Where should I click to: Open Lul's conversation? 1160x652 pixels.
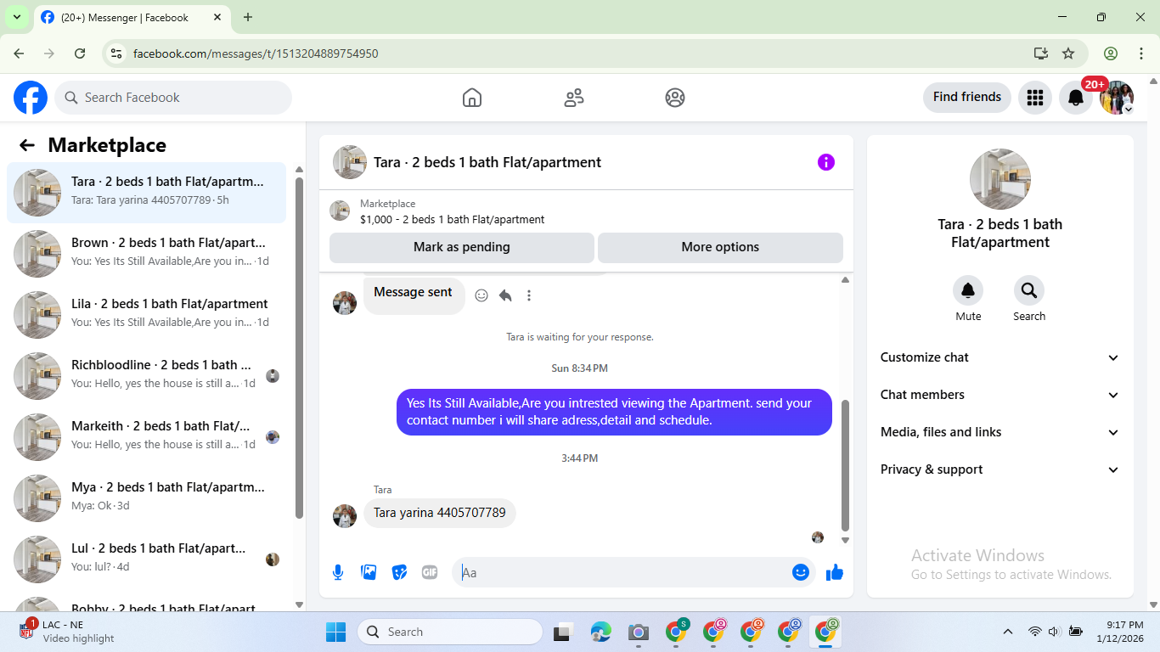[146, 559]
